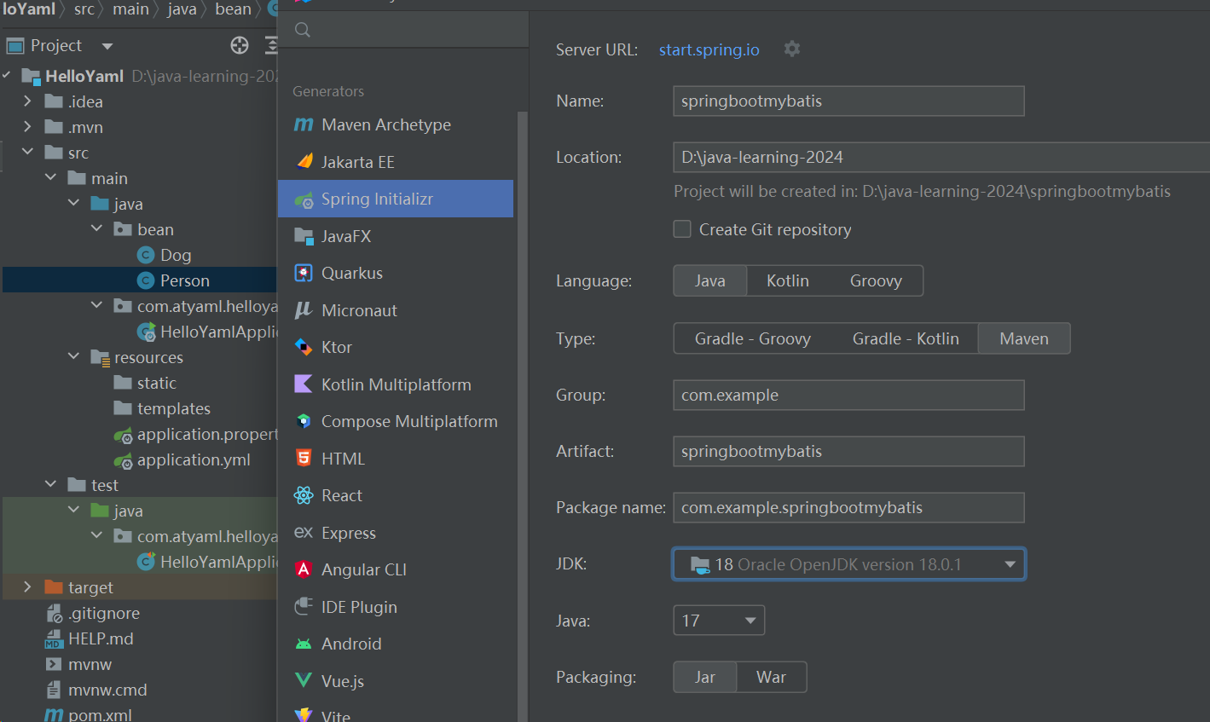Select the templates folder
The height and width of the screenshot is (722, 1210).
coord(174,408)
